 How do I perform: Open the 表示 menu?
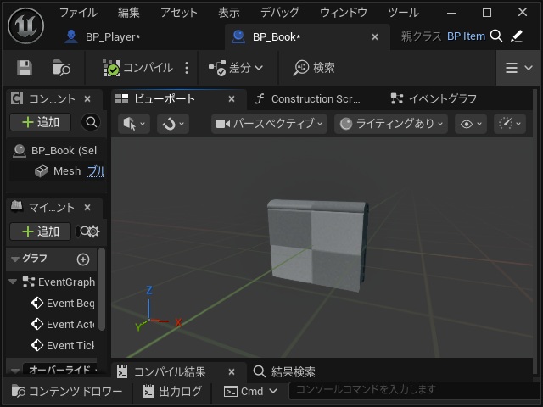(228, 13)
